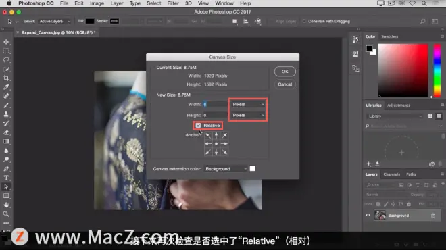Select the Zoom tool
This screenshot has height=250, width=446.
6,214
